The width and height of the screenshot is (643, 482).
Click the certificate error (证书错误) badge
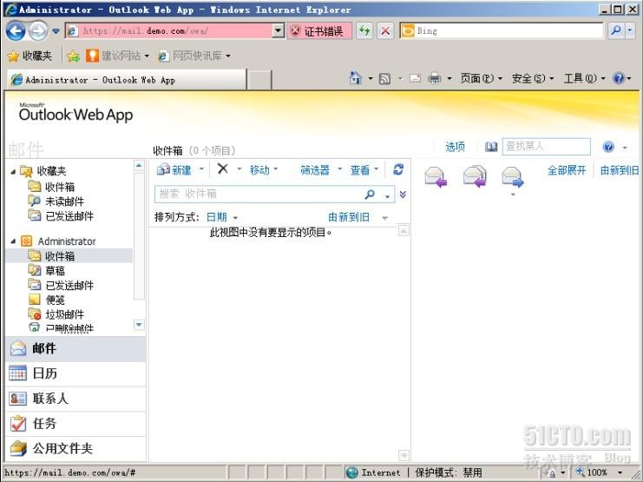click(x=318, y=30)
